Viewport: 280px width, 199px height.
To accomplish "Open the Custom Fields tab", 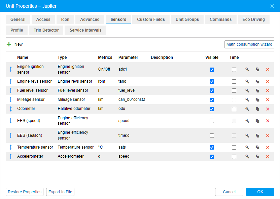I will (x=151, y=19).
